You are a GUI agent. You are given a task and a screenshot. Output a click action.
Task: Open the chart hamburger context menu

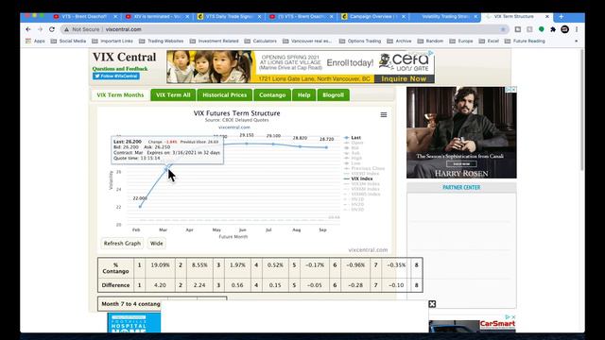(384, 114)
